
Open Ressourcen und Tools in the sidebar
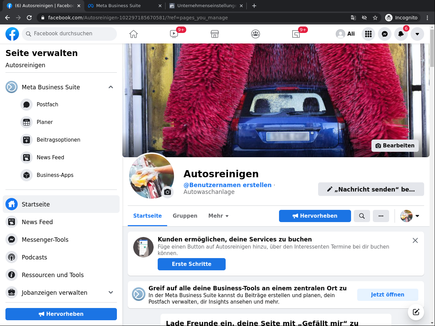tap(61, 275)
